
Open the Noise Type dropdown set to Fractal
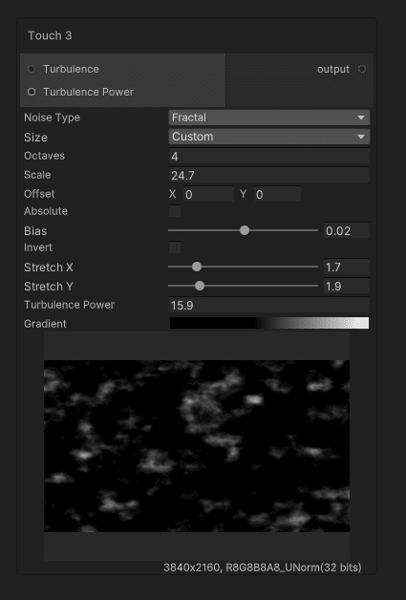269,118
